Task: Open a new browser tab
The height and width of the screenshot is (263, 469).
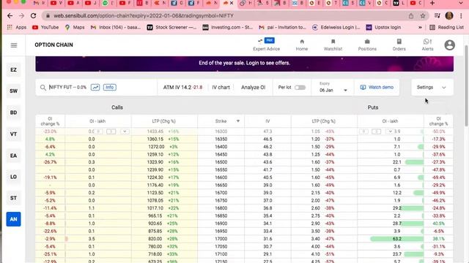Action: click(x=432, y=3)
